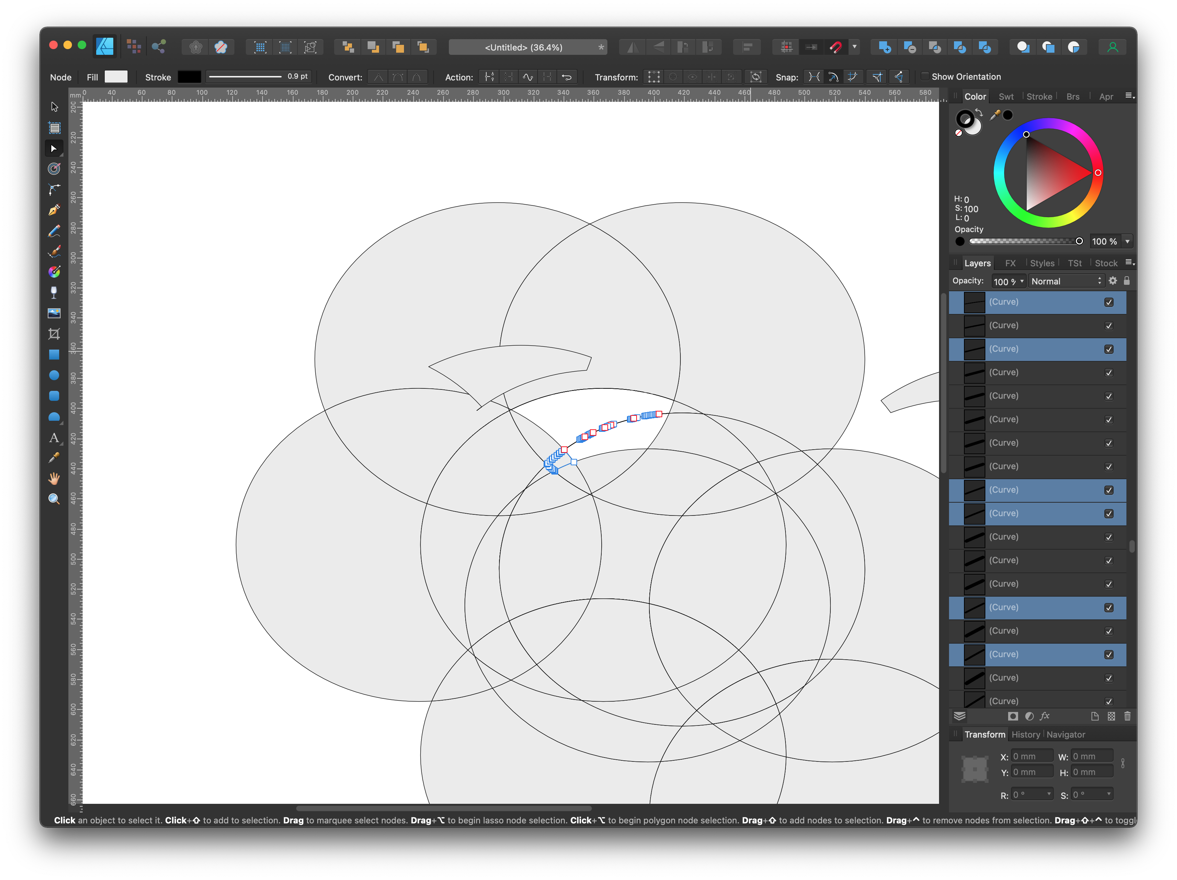Select the Hand view tool
The height and width of the screenshot is (880, 1177).
54,478
